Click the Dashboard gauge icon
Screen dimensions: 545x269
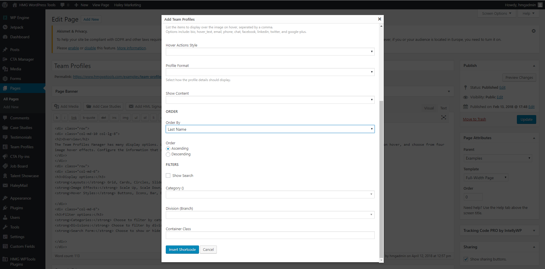[5, 37]
